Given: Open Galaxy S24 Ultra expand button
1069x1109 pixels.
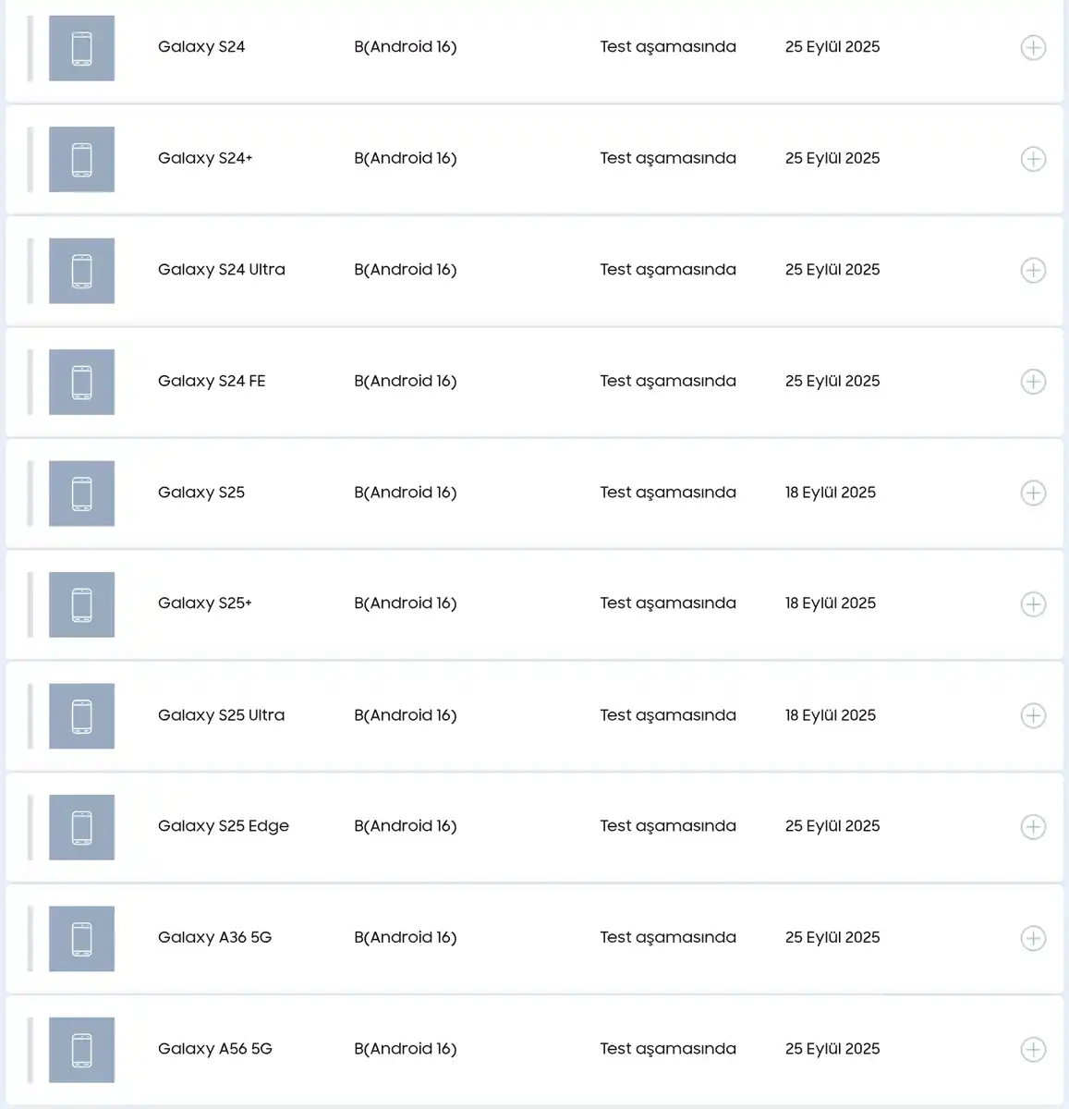Looking at the screenshot, I should [x=1033, y=270].
